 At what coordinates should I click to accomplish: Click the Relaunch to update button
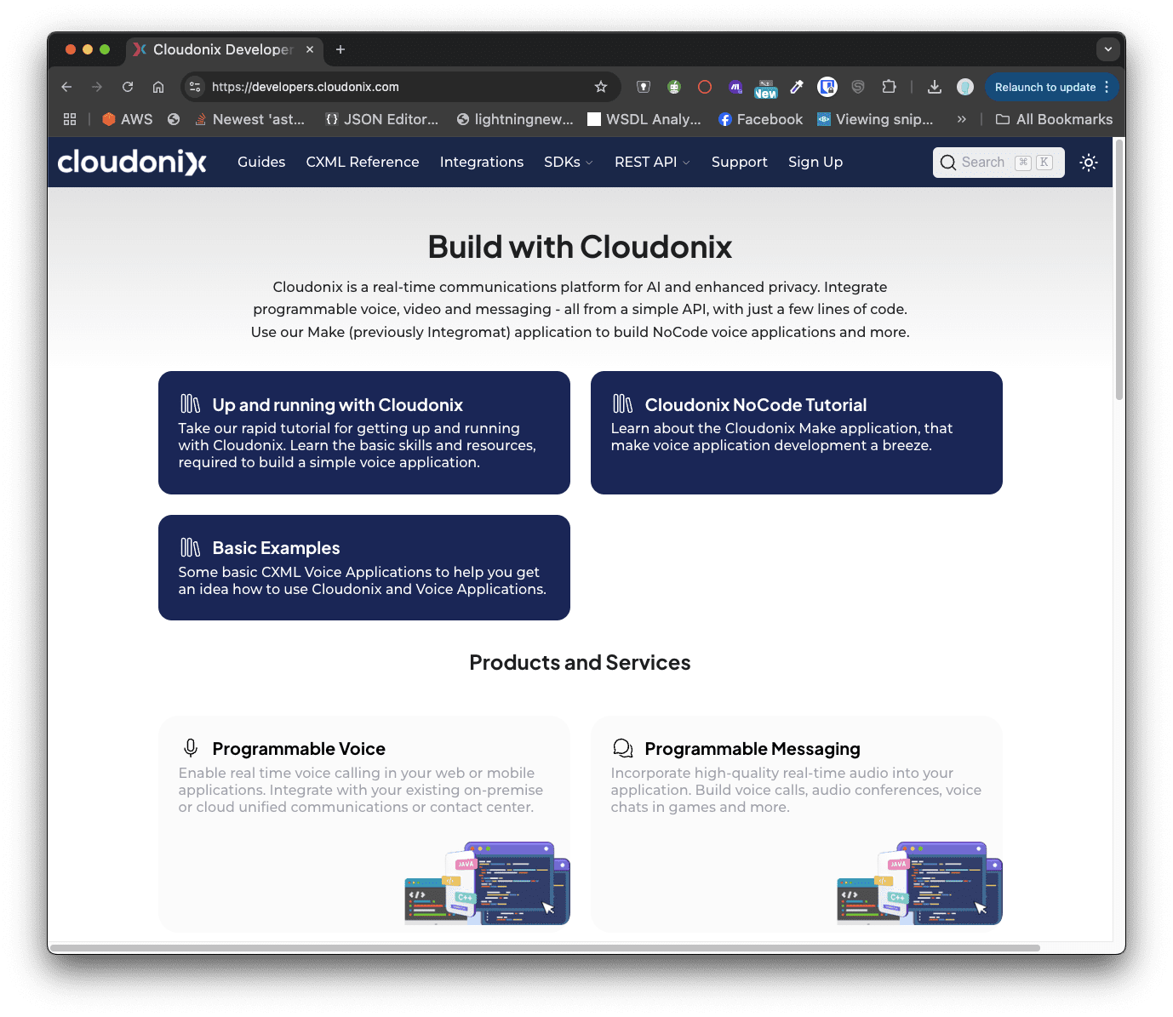click(x=1045, y=86)
